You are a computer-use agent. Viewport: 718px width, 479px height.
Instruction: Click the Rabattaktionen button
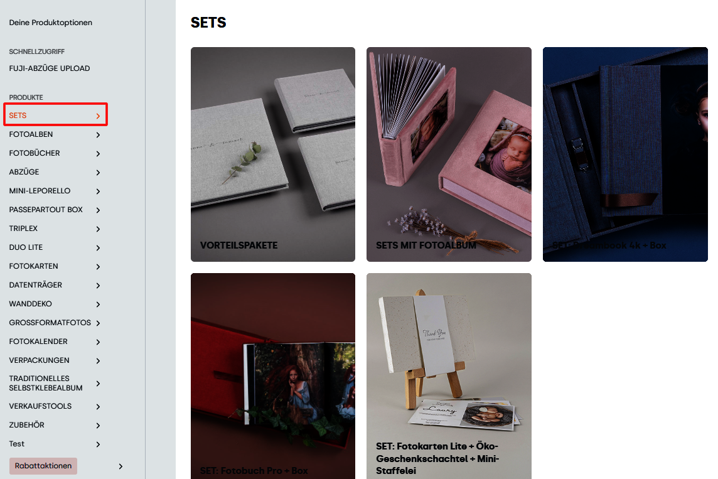point(43,466)
